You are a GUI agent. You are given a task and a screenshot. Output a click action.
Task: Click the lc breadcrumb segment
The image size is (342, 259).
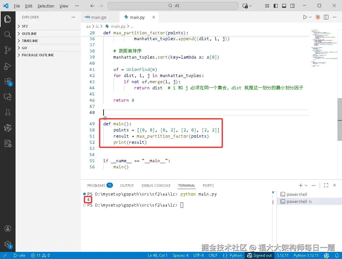97,27
